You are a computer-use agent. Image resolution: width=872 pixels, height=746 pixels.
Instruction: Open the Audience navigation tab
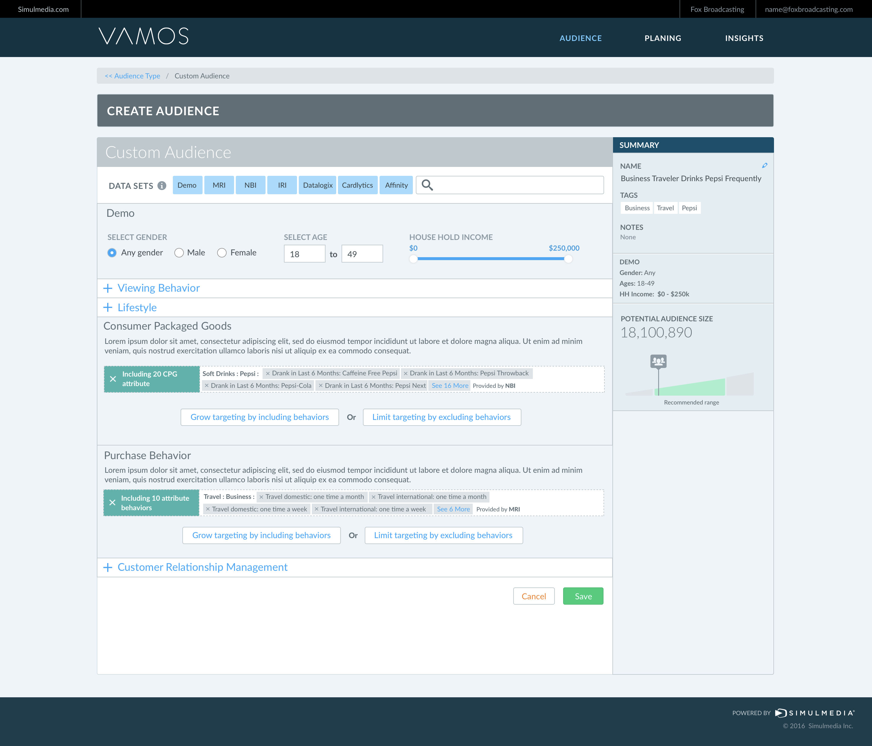tap(580, 38)
